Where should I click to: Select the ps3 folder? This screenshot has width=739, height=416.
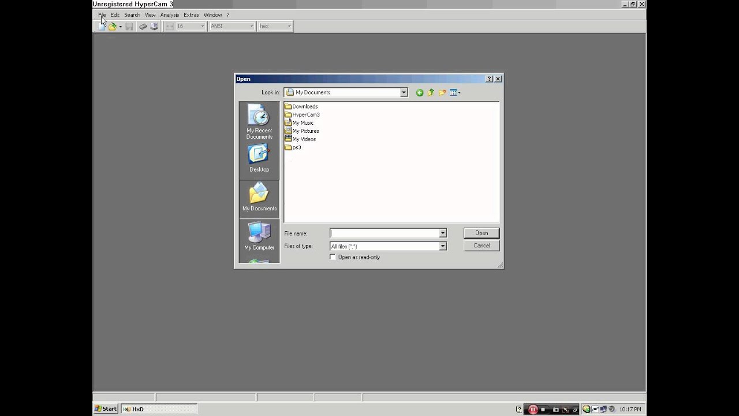[293, 147]
